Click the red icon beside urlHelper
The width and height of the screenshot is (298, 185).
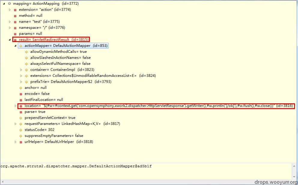coord(21,142)
